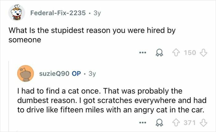Downvote the Federal-Fix-2235 comment
216x132 pixels.
tap(203, 53)
